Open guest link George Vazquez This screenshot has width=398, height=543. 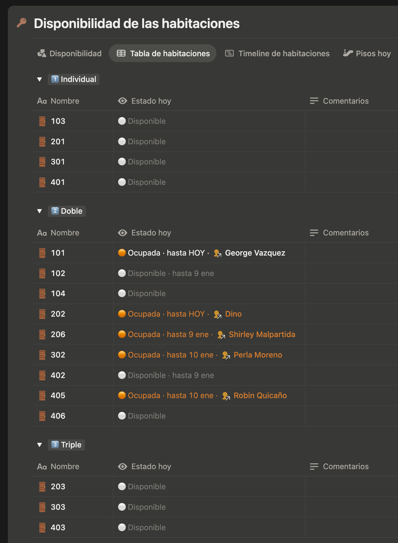[x=255, y=253]
